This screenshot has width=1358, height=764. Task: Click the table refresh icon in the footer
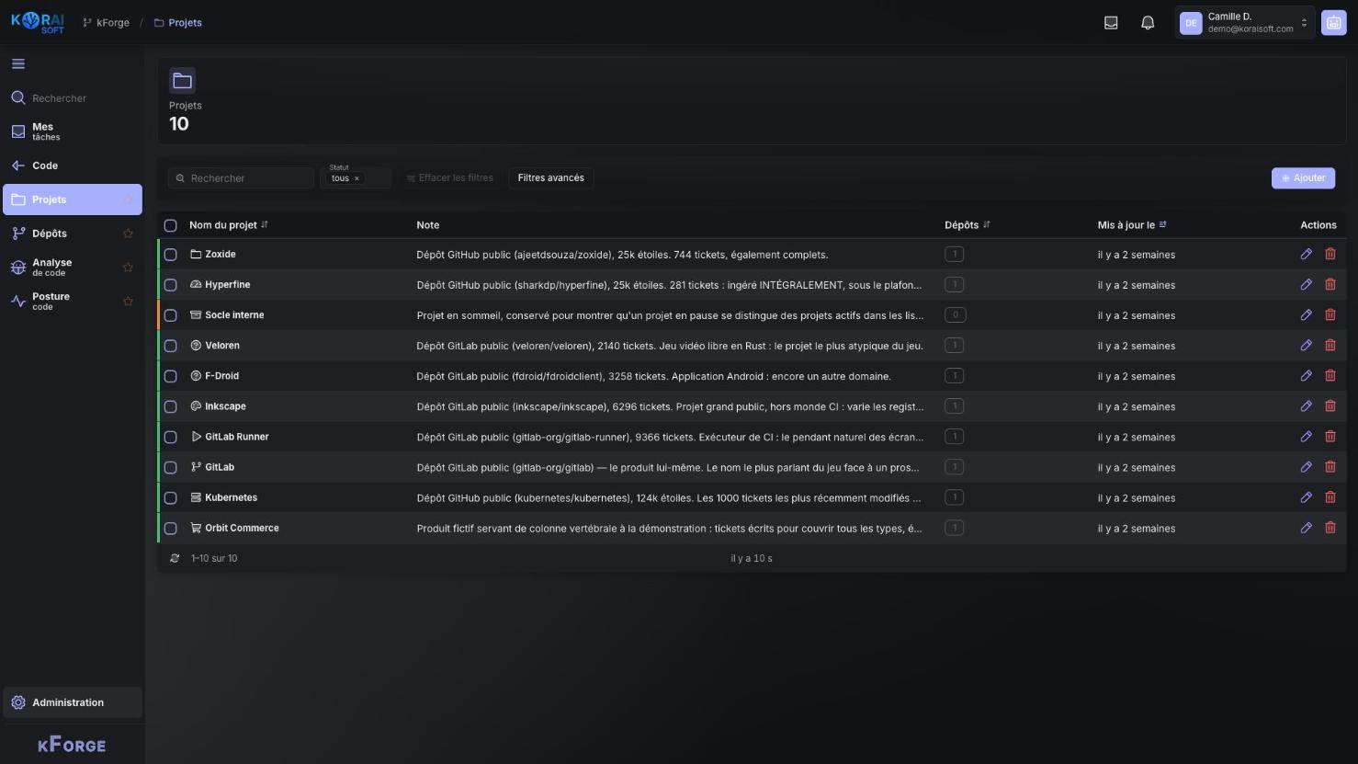coord(175,558)
